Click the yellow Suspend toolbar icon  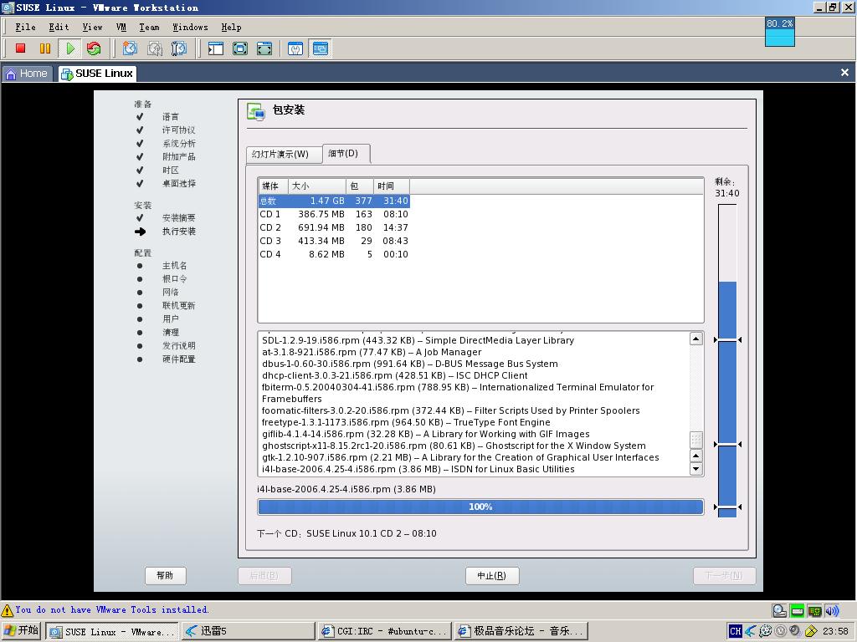[x=45, y=48]
